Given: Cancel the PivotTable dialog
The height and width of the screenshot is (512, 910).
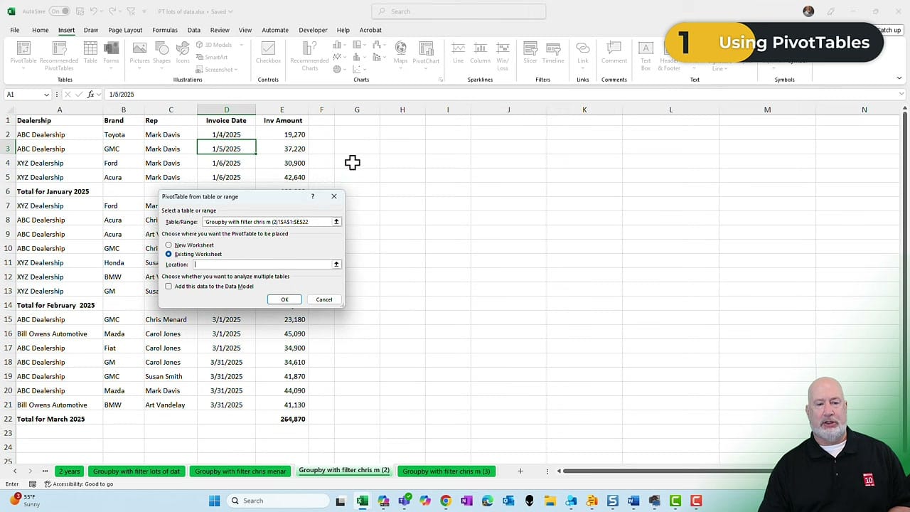Looking at the screenshot, I should (323, 299).
